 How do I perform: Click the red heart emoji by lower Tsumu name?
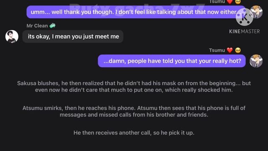pos(230,50)
